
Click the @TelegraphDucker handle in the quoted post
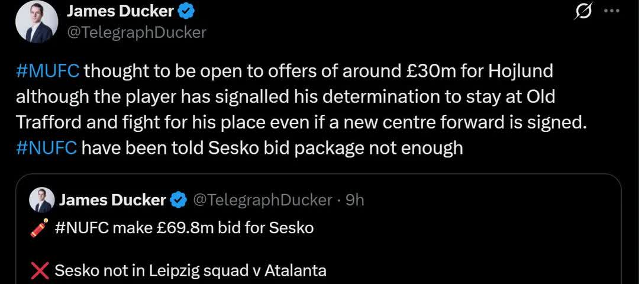pyautogui.click(x=263, y=201)
